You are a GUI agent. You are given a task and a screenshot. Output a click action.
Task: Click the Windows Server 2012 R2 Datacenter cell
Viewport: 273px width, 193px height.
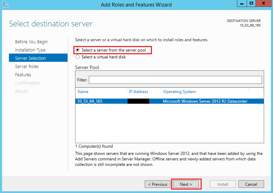[x=205, y=101]
